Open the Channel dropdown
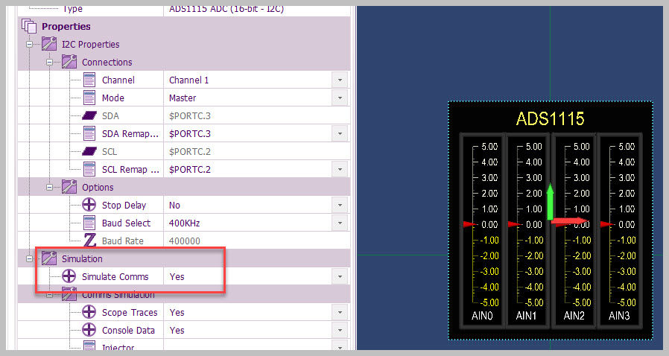 point(340,80)
